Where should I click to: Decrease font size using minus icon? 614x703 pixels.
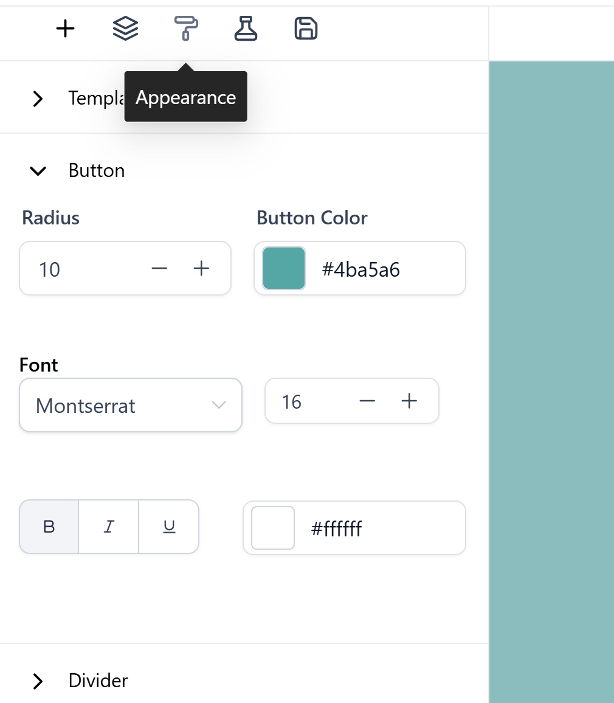tap(367, 401)
